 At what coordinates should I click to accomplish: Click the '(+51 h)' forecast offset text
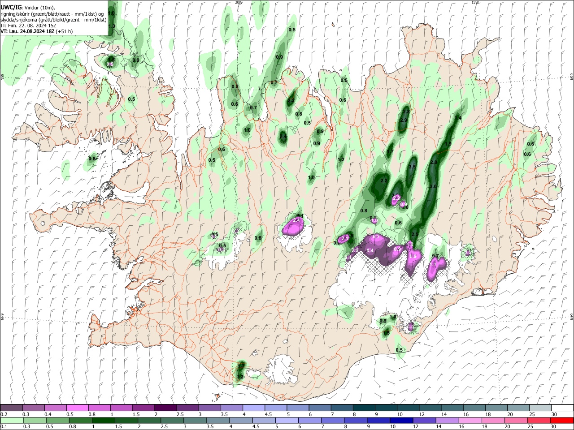[x=65, y=32]
